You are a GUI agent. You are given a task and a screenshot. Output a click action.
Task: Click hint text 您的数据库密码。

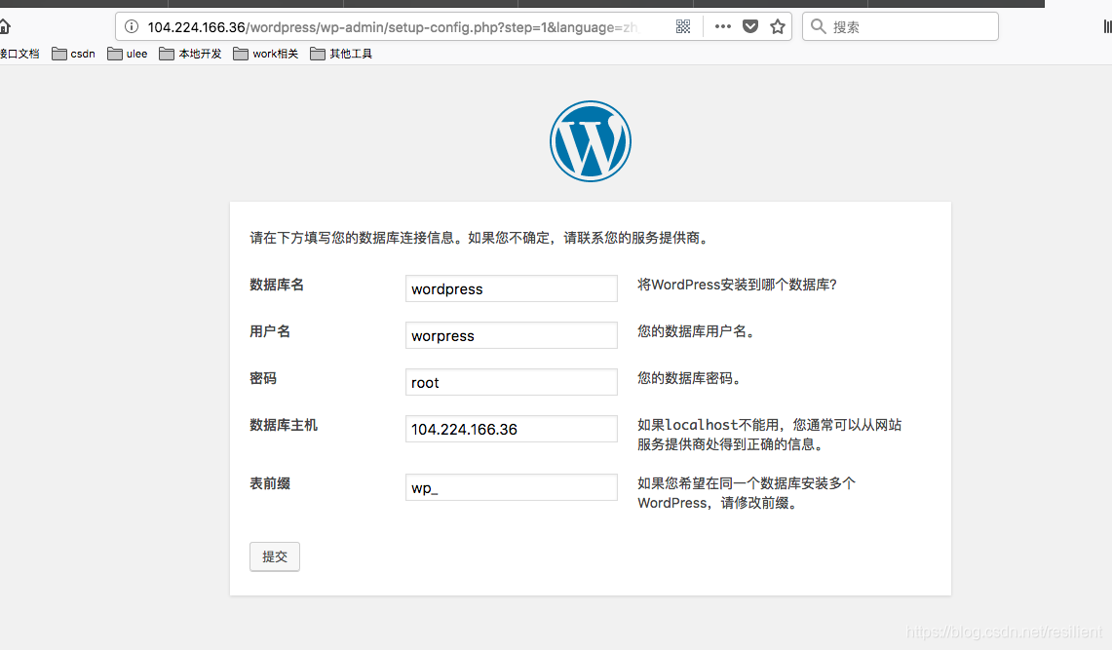tap(691, 378)
